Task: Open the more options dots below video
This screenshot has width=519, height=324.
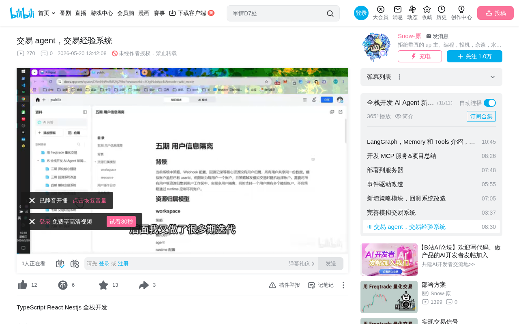Action: [x=343, y=285]
